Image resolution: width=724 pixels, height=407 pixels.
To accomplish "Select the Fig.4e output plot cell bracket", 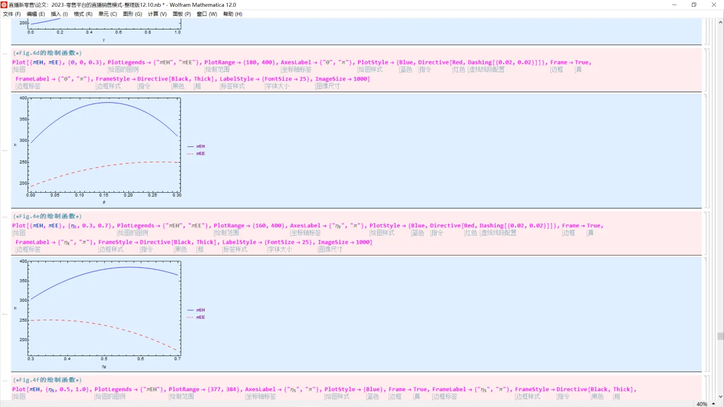I will click(704, 314).
